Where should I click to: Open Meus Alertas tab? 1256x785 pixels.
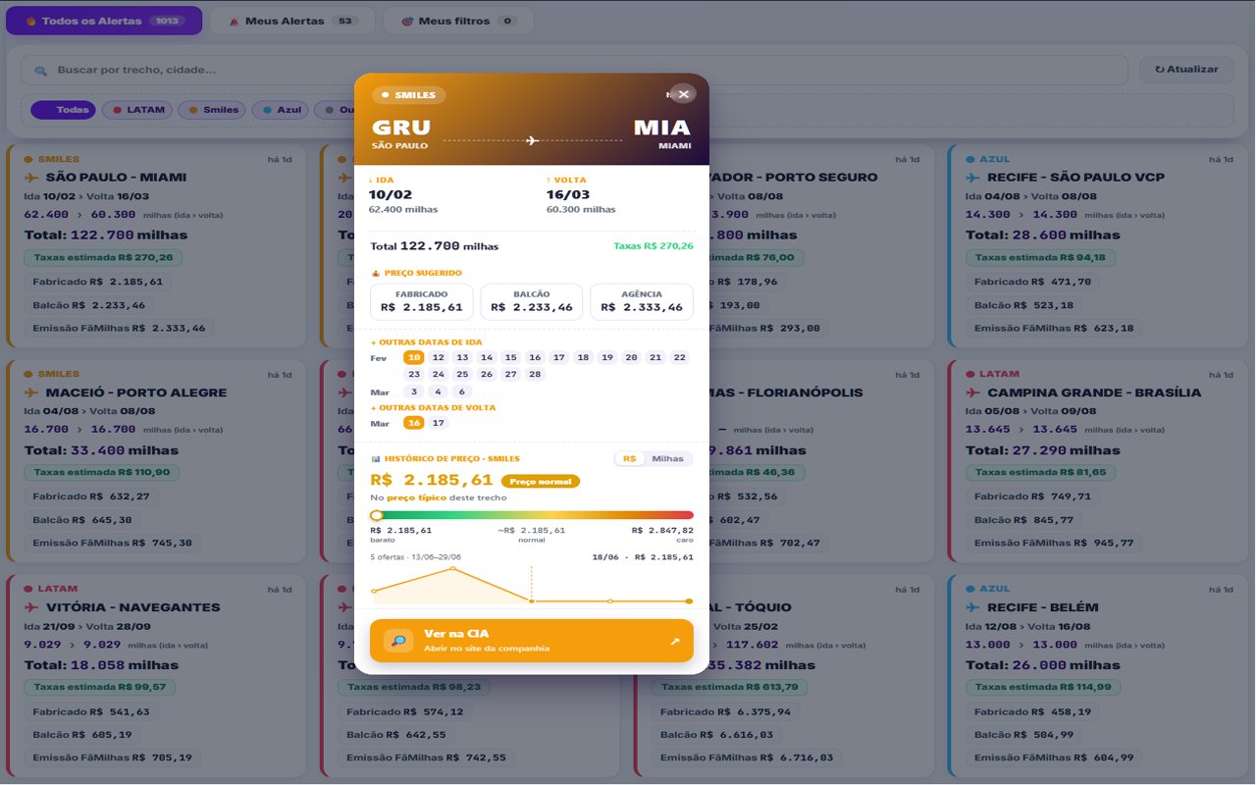tap(292, 21)
